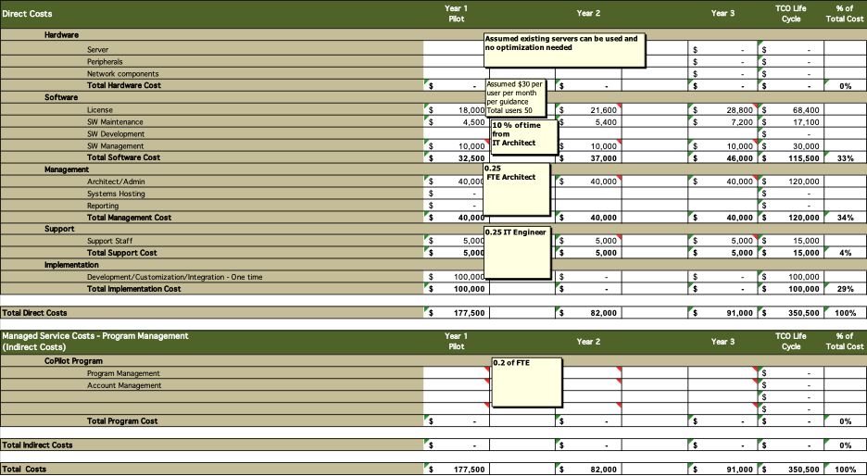Select the 'Total Hardware Cost' label
Image resolution: width=867 pixels, height=476 pixels.
[124, 85]
